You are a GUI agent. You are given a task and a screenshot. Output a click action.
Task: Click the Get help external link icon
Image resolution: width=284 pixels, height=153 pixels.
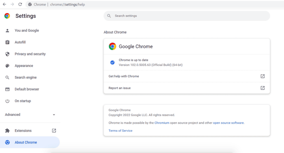coord(262,76)
